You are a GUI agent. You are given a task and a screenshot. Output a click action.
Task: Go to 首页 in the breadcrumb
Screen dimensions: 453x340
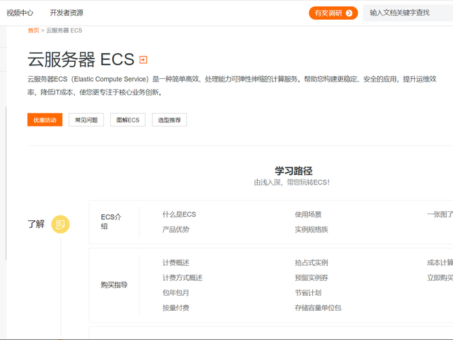(x=33, y=31)
